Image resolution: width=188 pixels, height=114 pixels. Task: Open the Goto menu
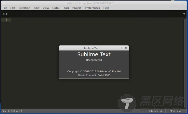tap(55, 8)
